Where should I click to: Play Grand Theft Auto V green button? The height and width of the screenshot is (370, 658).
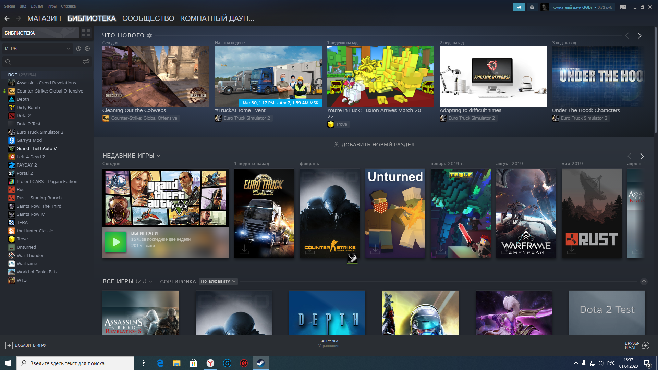(x=116, y=242)
